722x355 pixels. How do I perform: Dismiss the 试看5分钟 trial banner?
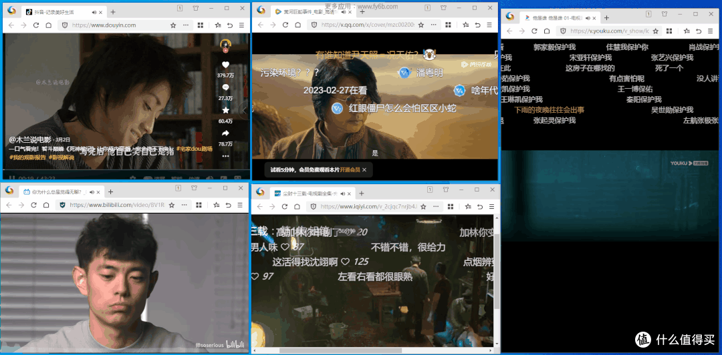364,170
